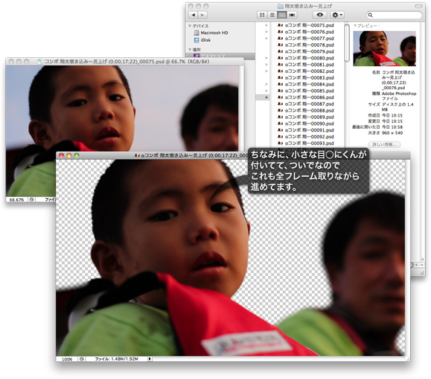The width and height of the screenshot is (431, 379).
Task: Open the Finder action gear menu
Action: [x=337, y=15]
